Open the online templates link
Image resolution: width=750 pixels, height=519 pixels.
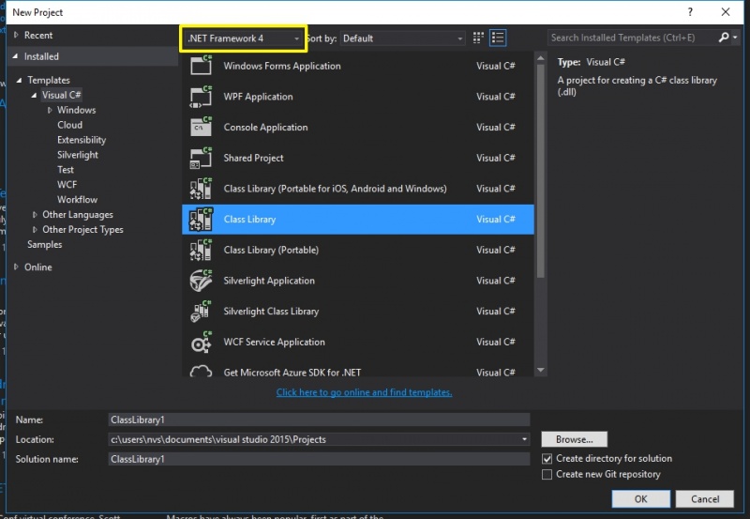point(364,392)
